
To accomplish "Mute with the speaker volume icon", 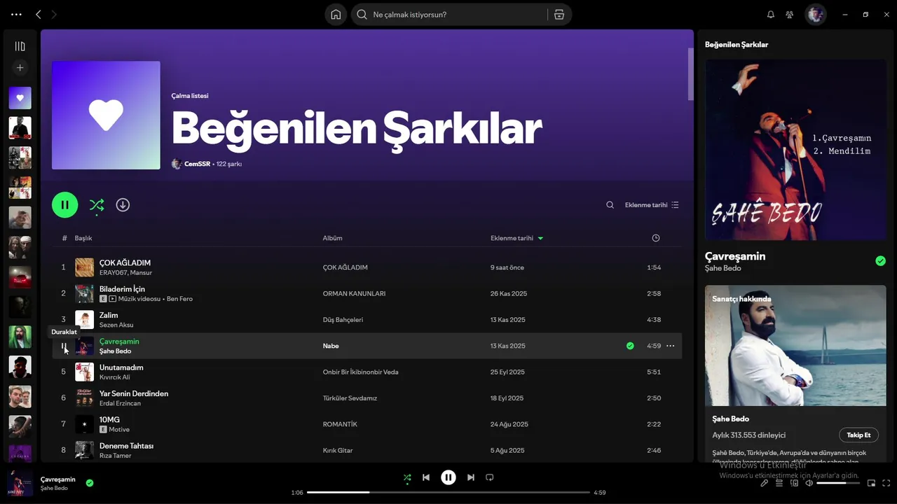I will (x=809, y=483).
